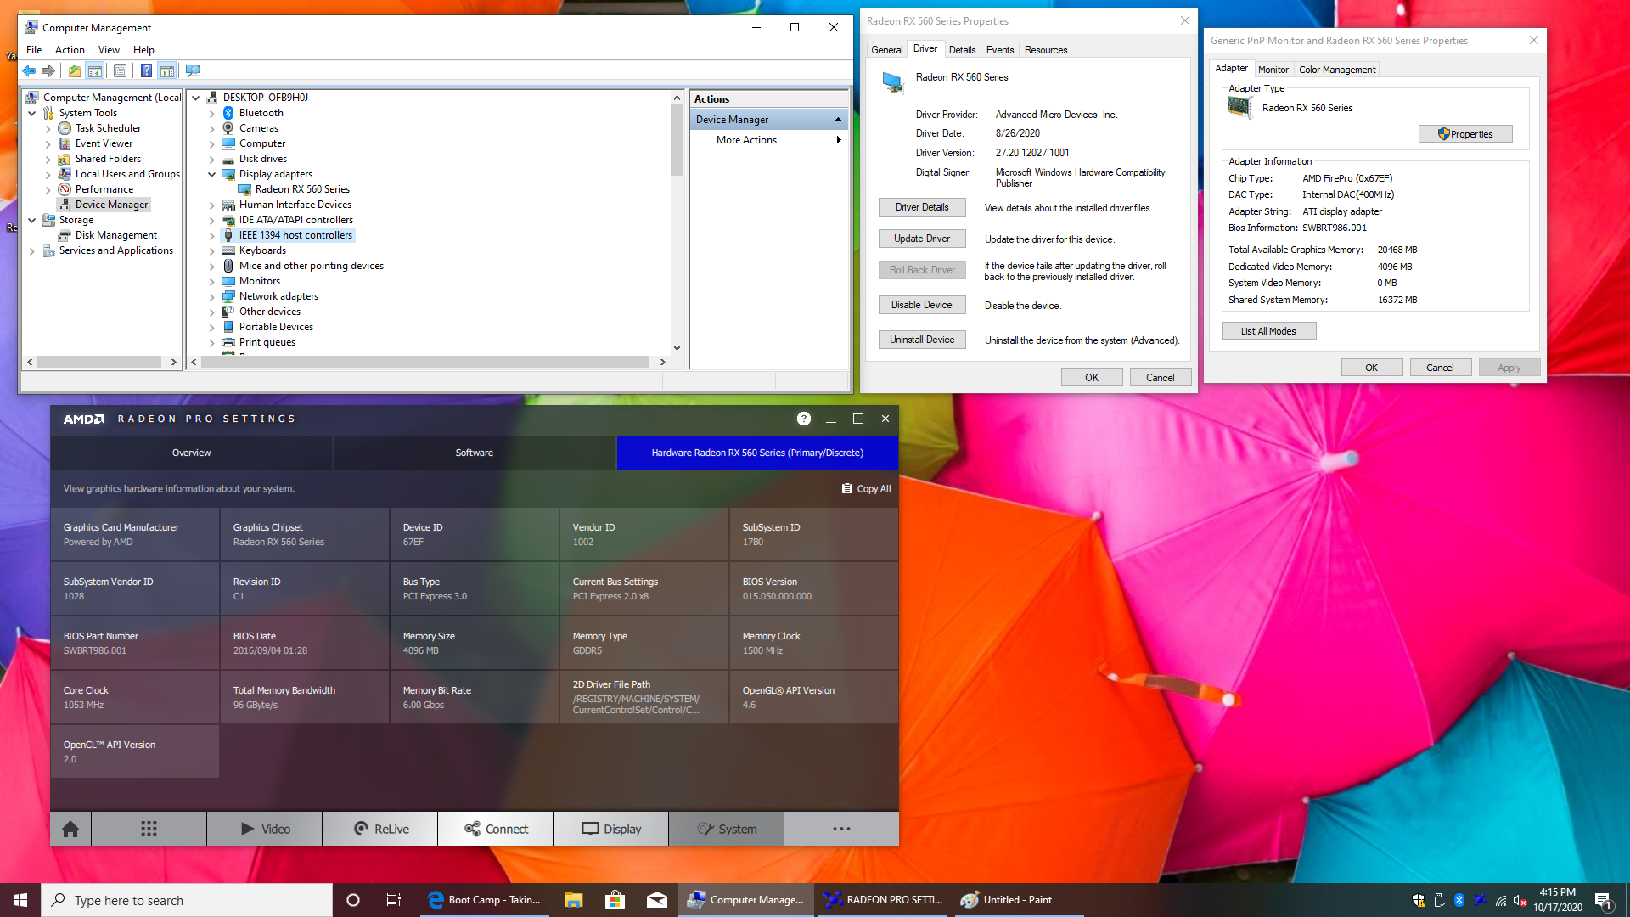Viewport: 1630px width, 917px height.
Task: Switch to the Details tab in RX 560 Properties
Action: [x=961, y=50]
